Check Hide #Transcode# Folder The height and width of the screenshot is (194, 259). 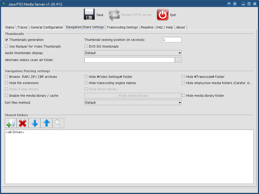point(183,77)
